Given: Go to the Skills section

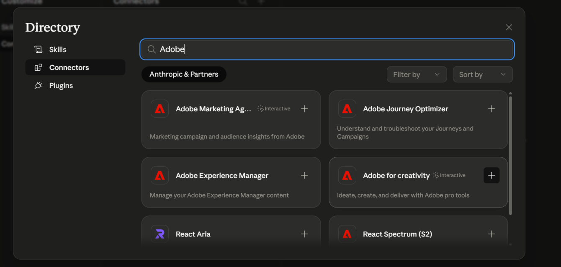Looking at the screenshot, I should [x=75, y=49].
